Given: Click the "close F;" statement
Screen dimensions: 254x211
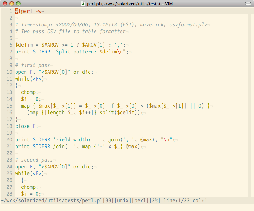Looking at the screenshot, I should (26, 126).
